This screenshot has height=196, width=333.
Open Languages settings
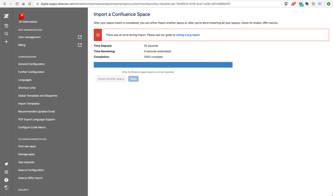point(25,80)
